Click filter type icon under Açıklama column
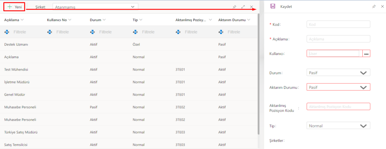Viewport: 386px width, 149px height. tap(7, 32)
